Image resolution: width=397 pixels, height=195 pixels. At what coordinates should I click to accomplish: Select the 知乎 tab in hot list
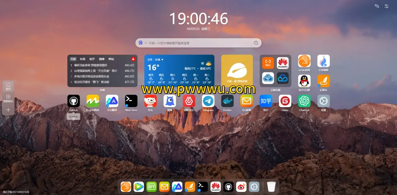(x=92, y=59)
